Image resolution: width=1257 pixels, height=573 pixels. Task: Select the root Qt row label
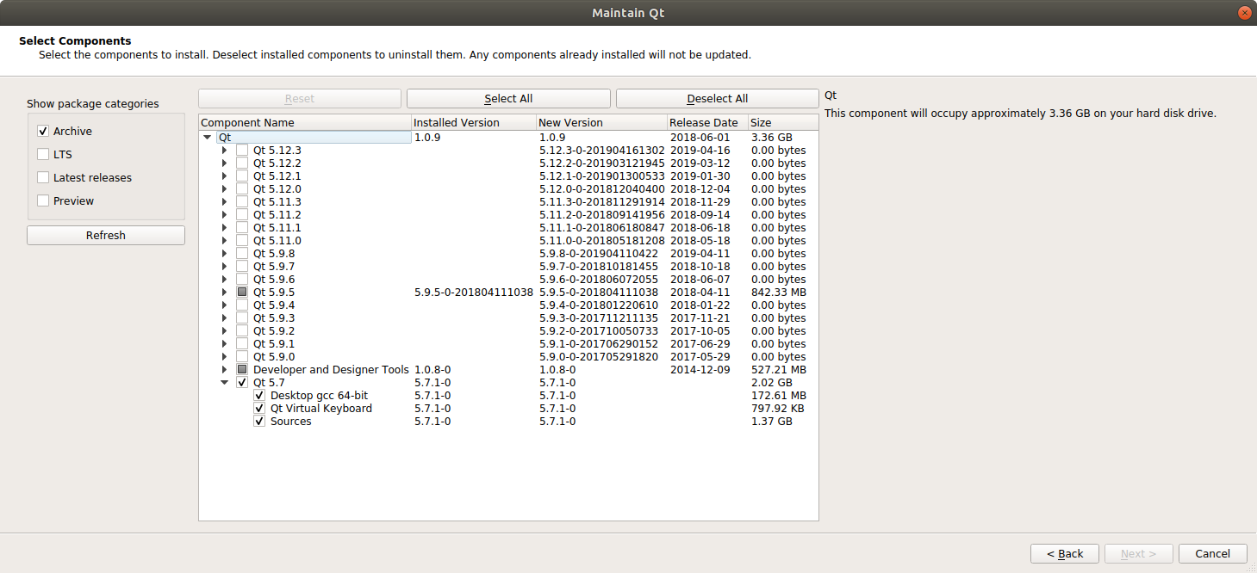tap(225, 138)
